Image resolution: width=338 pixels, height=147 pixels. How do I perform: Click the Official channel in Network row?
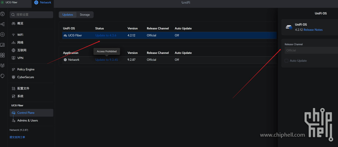pos(151,60)
